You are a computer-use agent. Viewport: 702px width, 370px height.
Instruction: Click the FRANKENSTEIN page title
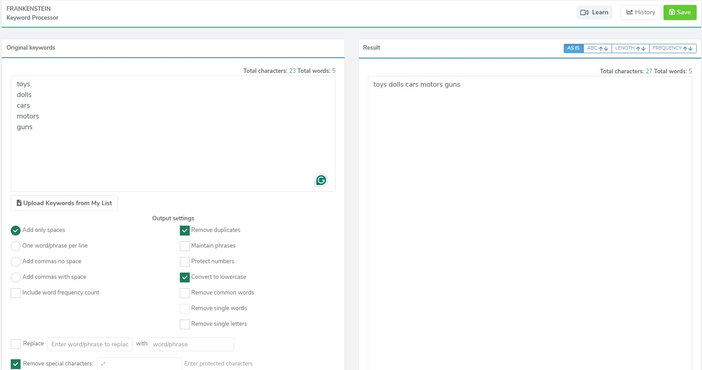pos(29,8)
